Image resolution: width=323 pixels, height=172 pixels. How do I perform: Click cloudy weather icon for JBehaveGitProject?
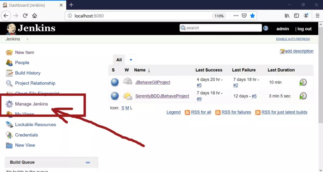coord(127,81)
